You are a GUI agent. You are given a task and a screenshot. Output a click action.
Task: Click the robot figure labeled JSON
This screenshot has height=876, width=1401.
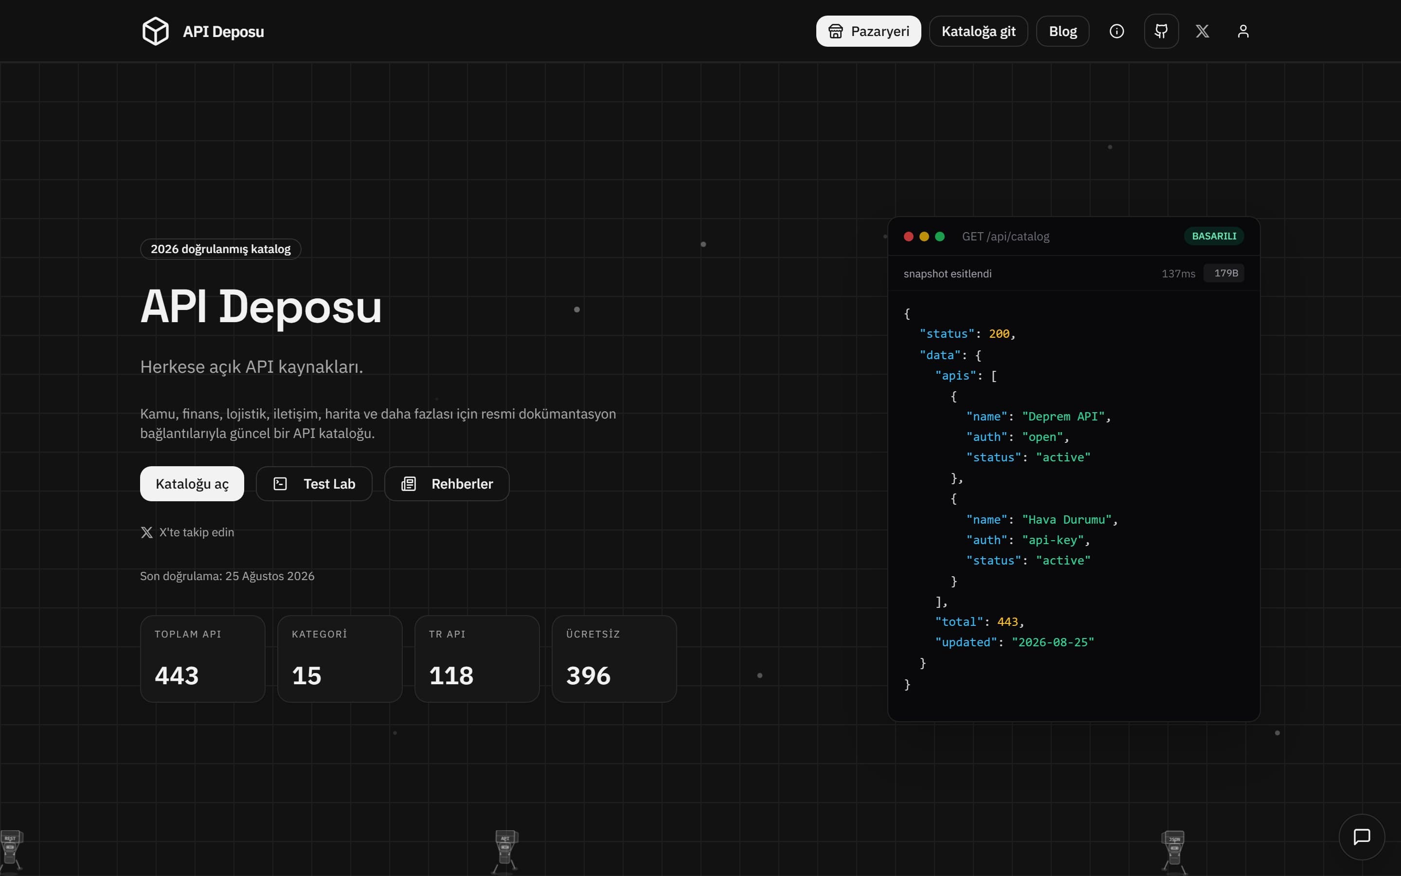click(x=1173, y=852)
